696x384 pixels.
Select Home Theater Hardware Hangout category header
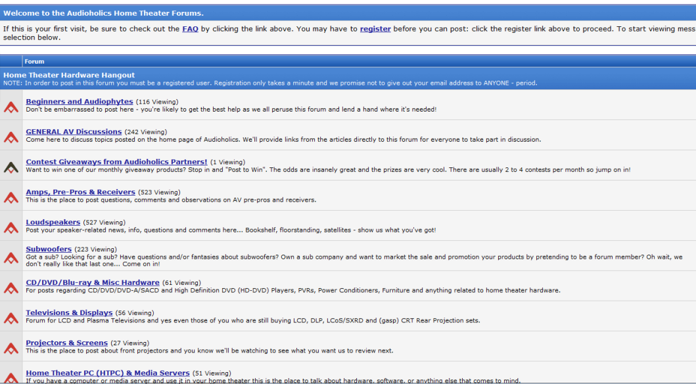[69, 75]
